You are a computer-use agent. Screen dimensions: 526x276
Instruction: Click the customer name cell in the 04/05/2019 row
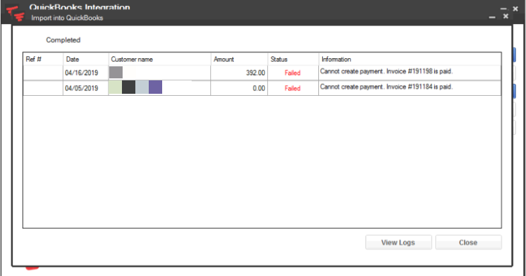tap(159, 88)
